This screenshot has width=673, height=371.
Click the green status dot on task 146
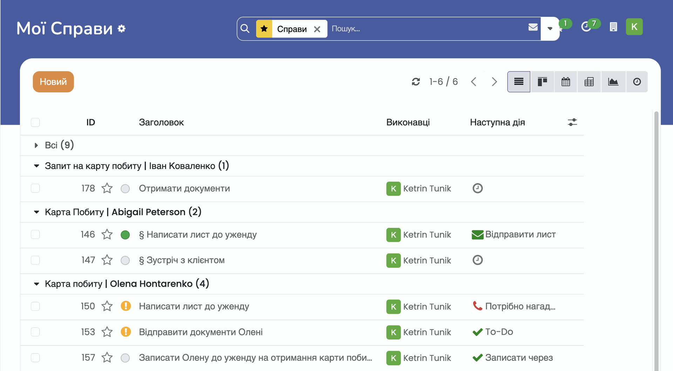point(125,235)
